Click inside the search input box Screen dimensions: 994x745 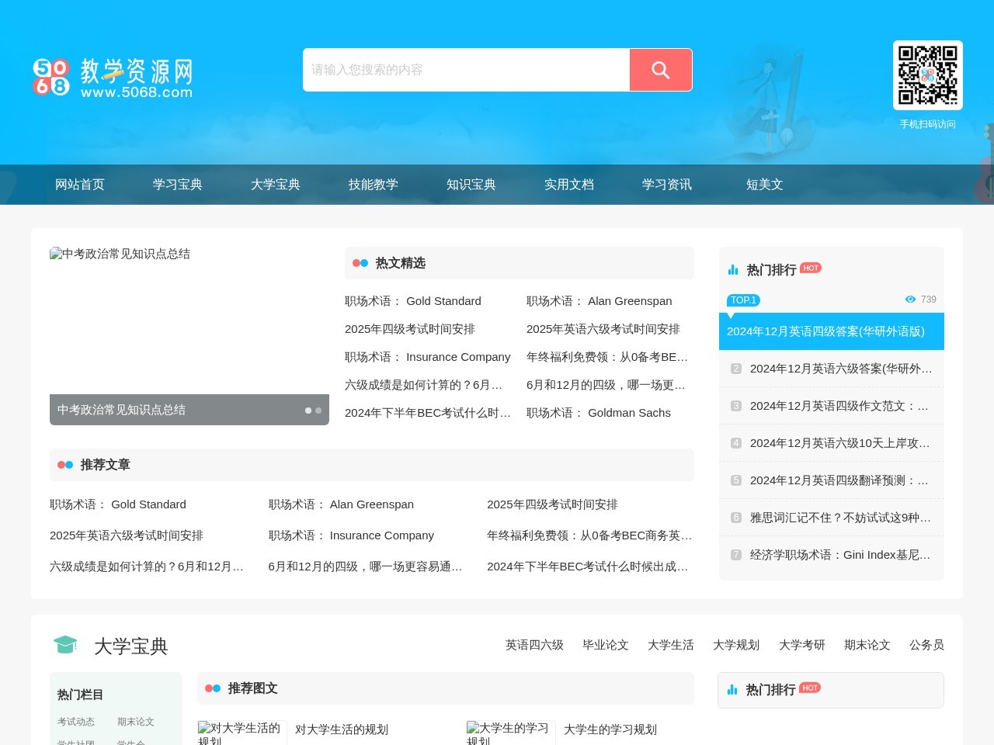click(466, 70)
